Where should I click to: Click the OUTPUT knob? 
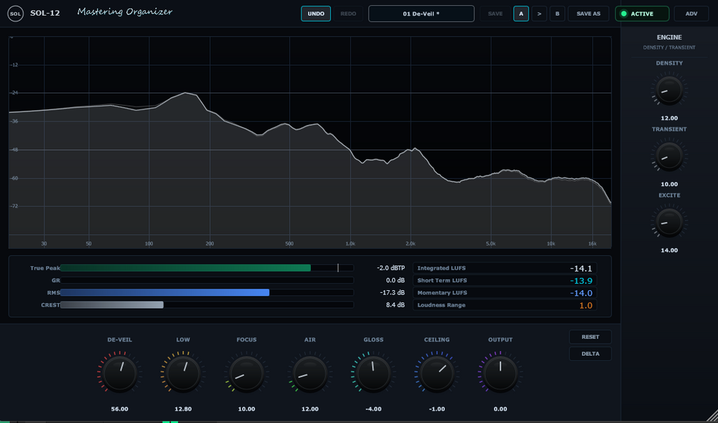pyautogui.click(x=501, y=373)
